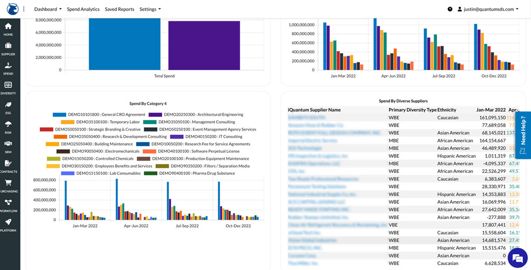Open the Purchasing cart icon
The image size is (531, 270).
8,185
